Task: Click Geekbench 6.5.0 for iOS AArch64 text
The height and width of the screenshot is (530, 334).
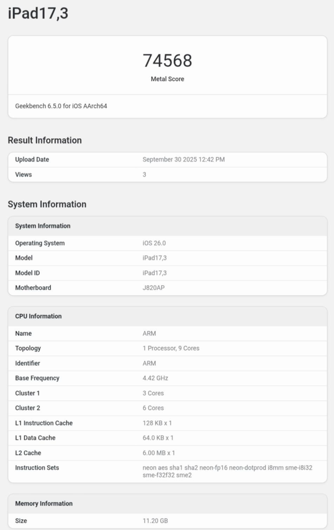Action: click(x=61, y=106)
